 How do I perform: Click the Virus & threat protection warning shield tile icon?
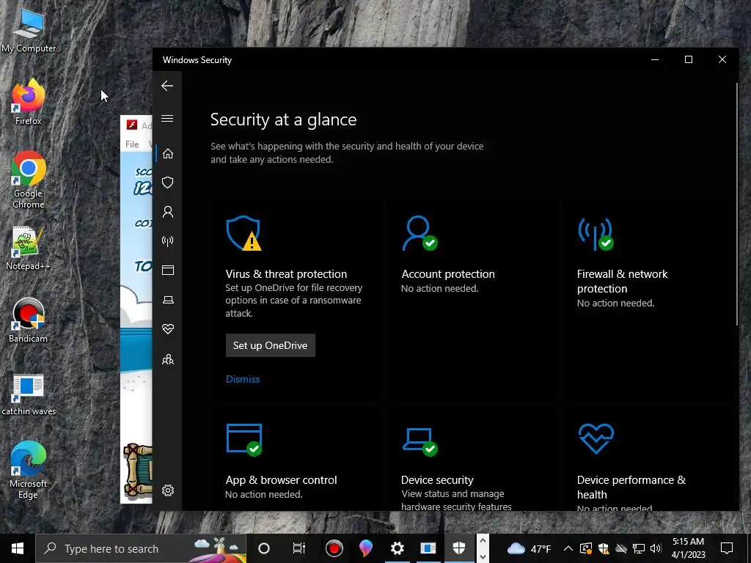click(243, 233)
